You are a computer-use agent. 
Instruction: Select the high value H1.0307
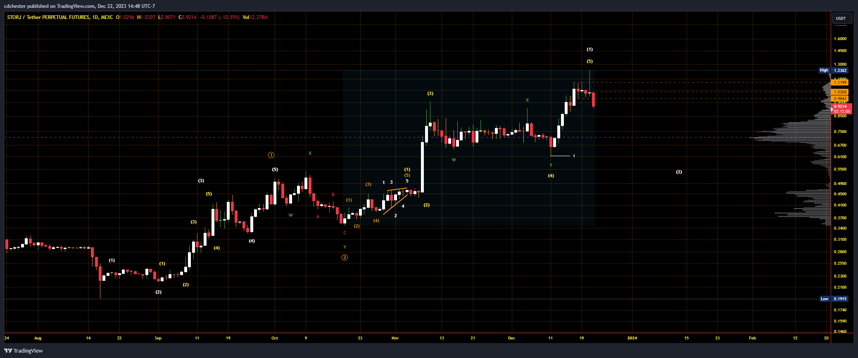[146, 17]
